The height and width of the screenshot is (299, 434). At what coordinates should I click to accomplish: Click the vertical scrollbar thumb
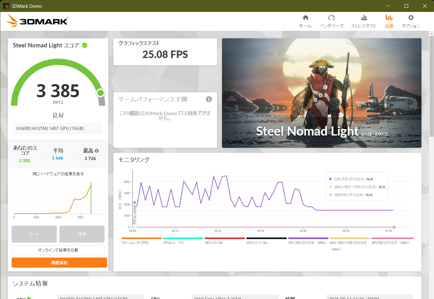431,86
